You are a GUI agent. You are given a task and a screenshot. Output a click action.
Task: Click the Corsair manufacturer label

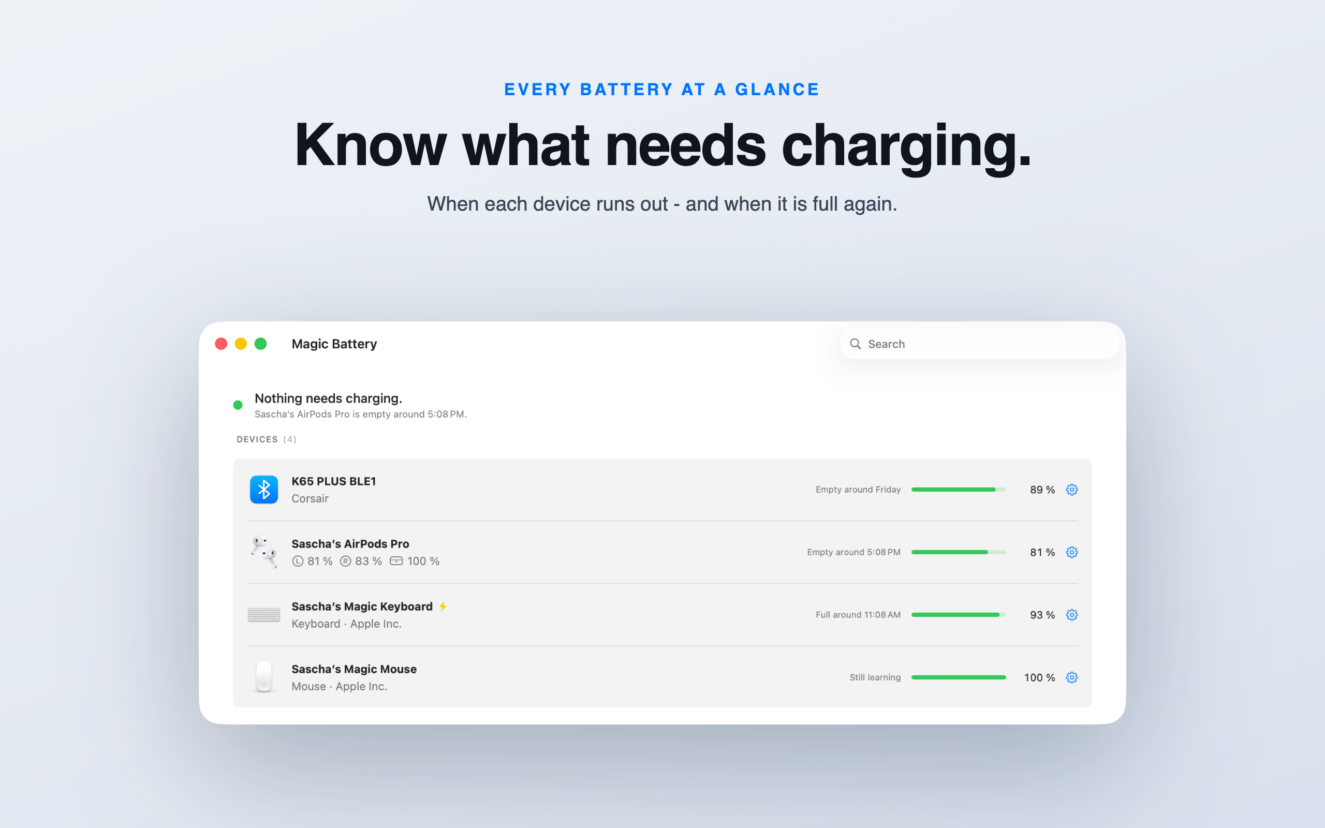pos(310,498)
